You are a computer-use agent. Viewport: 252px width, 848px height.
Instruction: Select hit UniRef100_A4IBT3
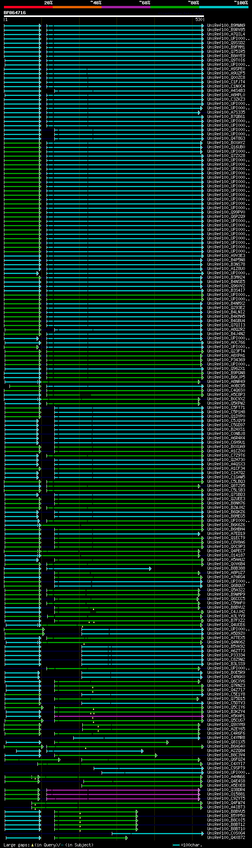226,807
